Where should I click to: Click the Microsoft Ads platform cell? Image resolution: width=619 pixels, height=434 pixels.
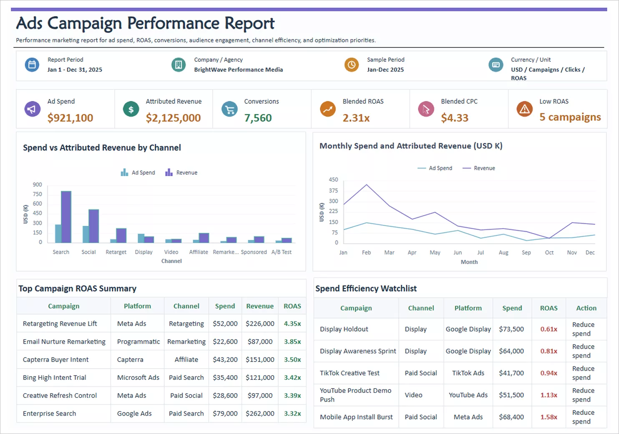point(138,377)
